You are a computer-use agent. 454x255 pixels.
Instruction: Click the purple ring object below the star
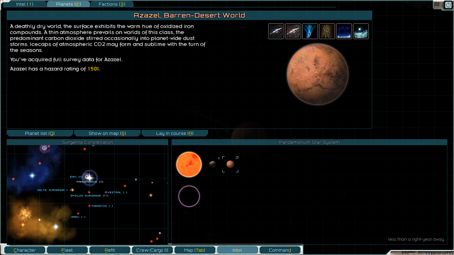point(189,196)
